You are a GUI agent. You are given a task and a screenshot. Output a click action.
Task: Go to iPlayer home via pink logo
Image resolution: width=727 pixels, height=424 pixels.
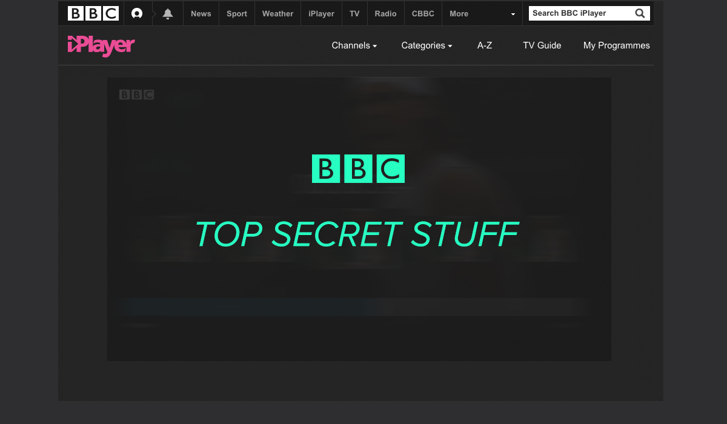(x=101, y=45)
